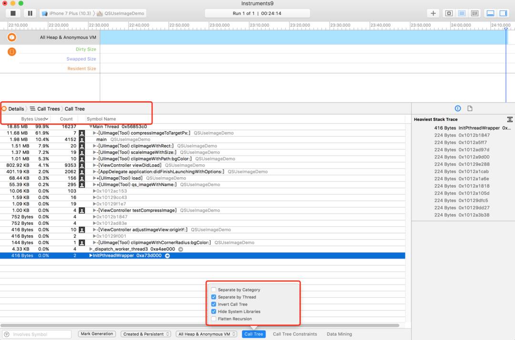Viewport: 515px width, 340px height.
Task: Sort by Symbol Name column header
Action: pos(101,119)
